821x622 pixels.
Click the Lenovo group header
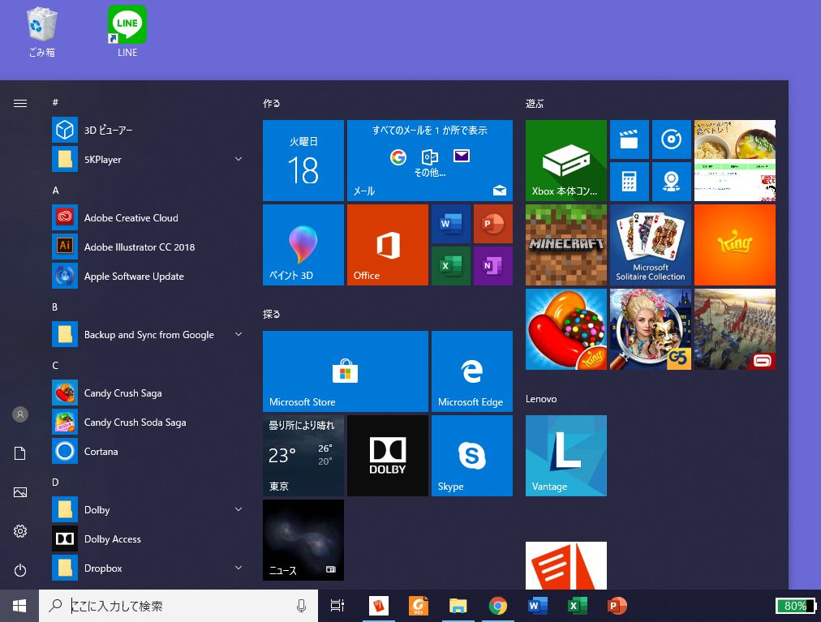pyautogui.click(x=541, y=398)
